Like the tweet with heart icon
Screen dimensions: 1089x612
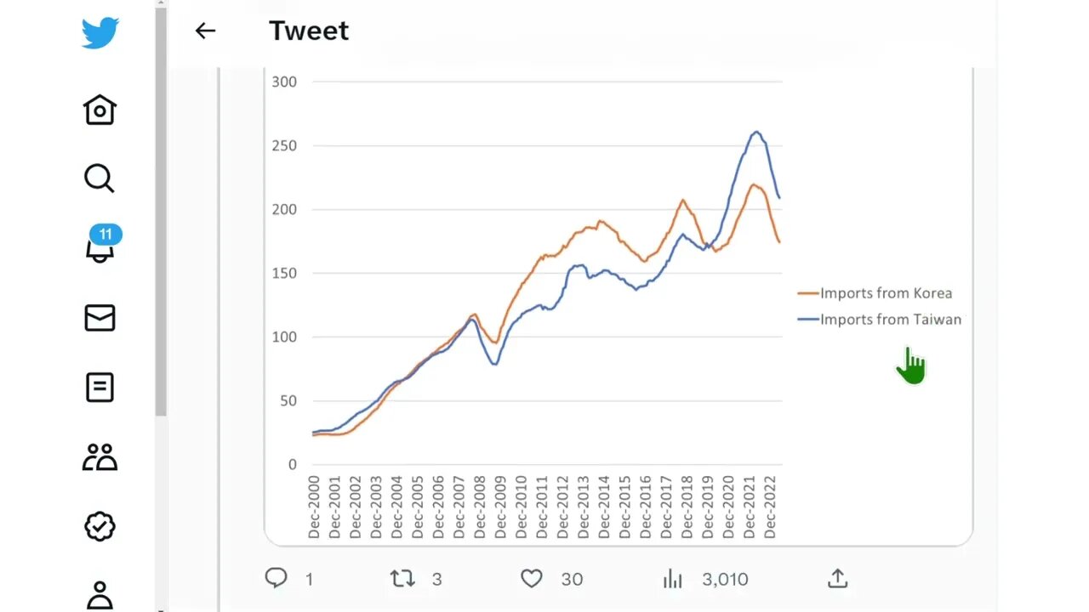point(532,579)
